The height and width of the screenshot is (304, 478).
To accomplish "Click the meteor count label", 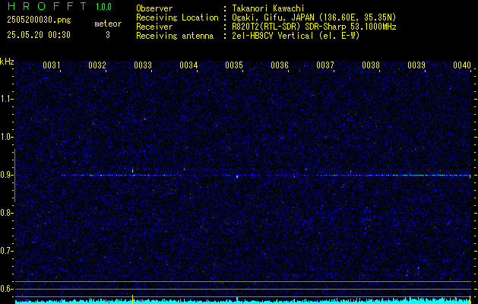I will [x=108, y=24].
